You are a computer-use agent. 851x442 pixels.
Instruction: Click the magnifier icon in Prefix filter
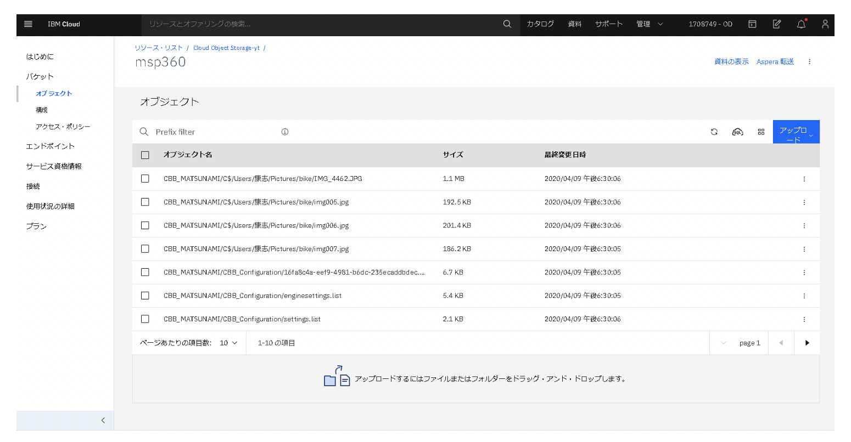pos(144,132)
